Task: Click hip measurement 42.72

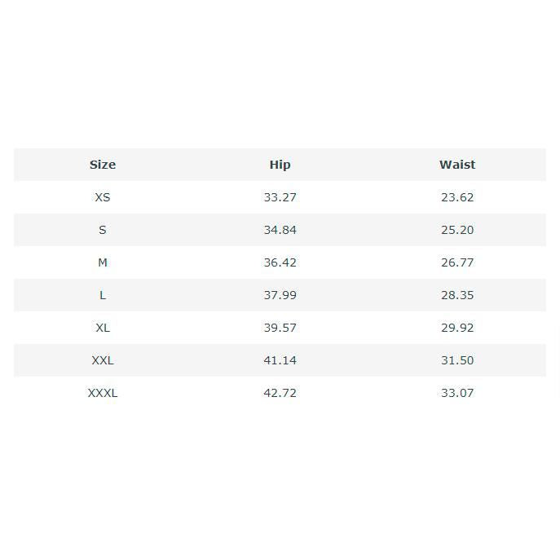Action: click(x=280, y=393)
